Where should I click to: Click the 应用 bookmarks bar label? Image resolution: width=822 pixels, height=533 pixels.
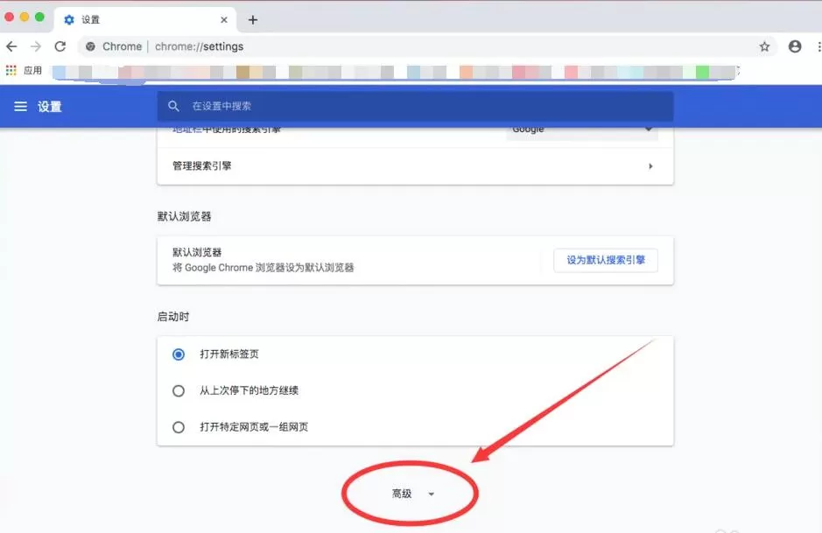[32, 70]
